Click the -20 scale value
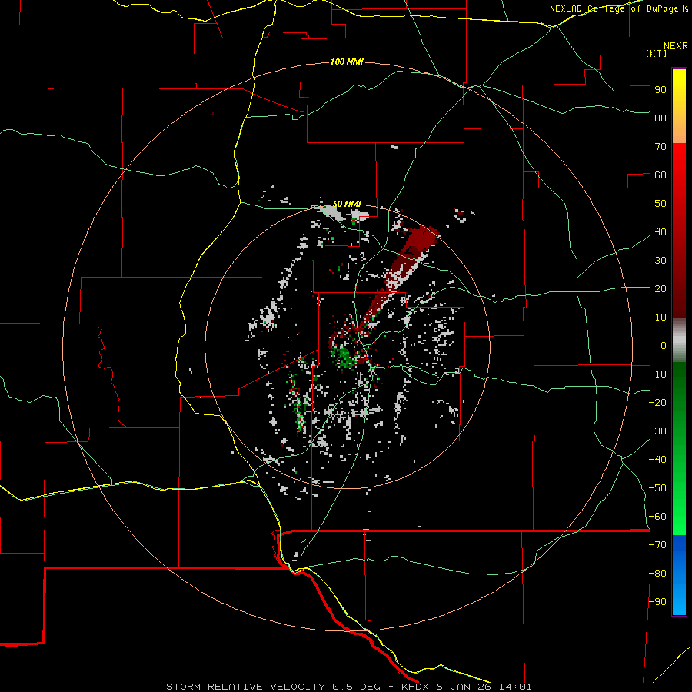The width and height of the screenshot is (692, 692). tap(657, 402)
